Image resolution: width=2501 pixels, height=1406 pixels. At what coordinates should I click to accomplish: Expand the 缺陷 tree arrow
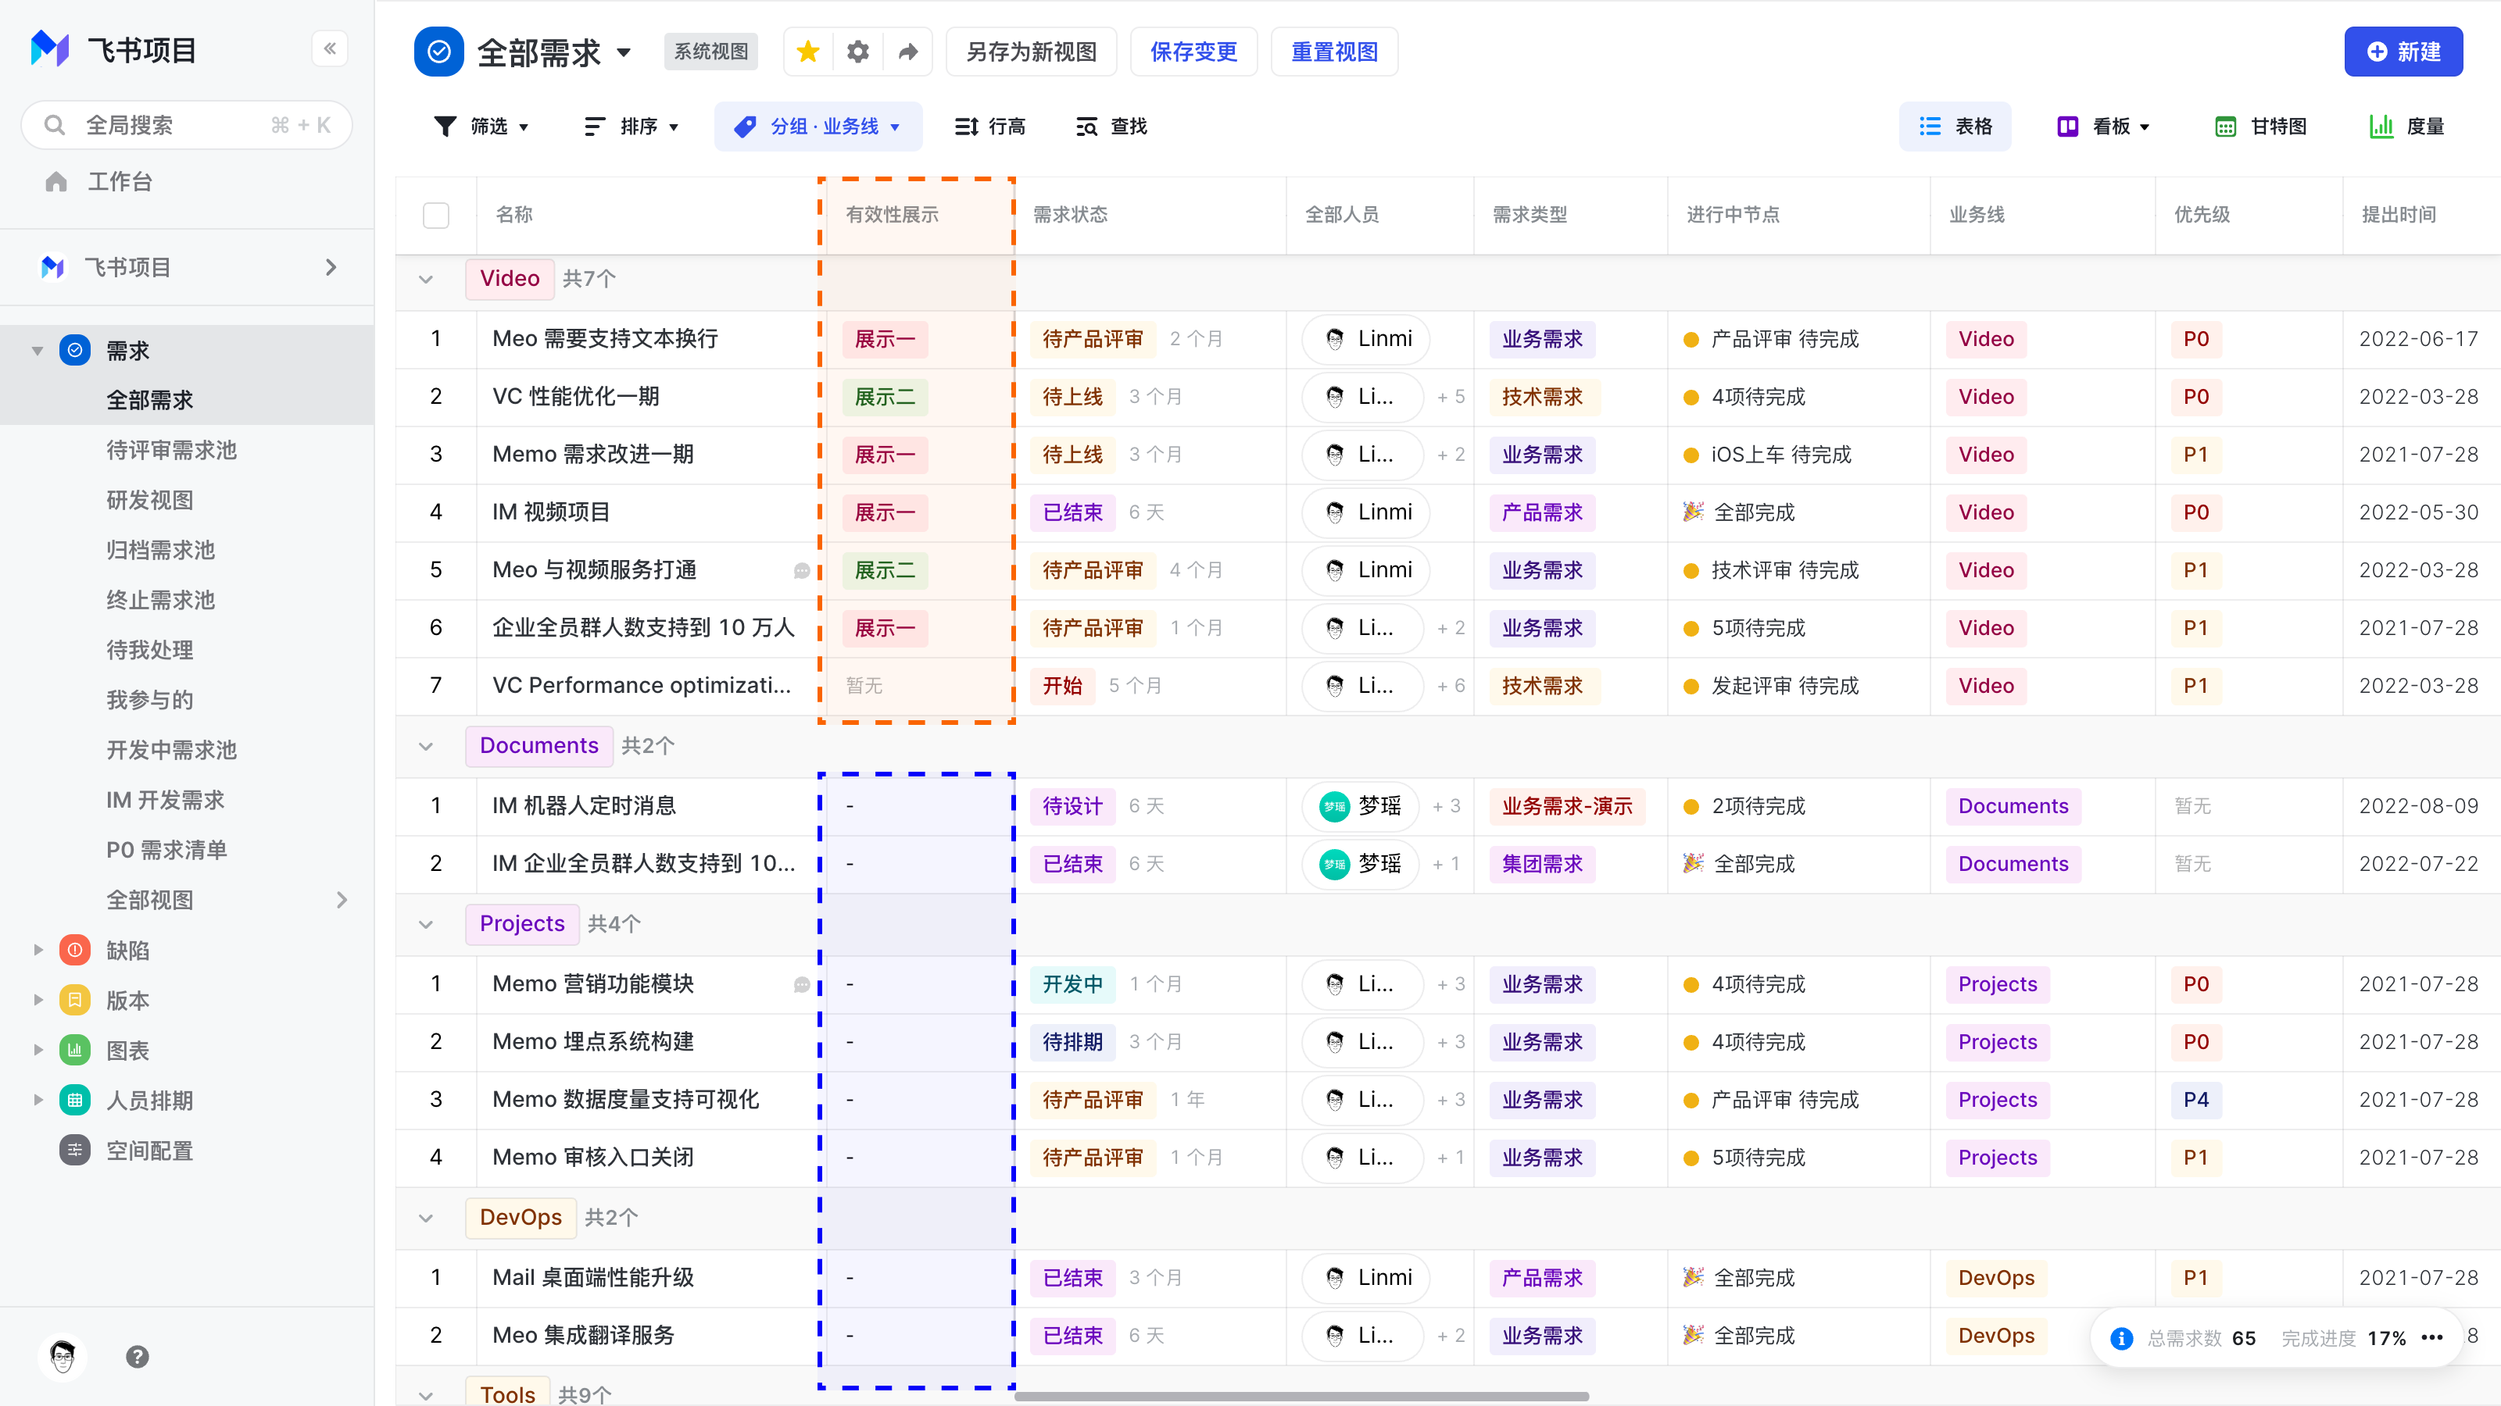(x=38, y=950)
